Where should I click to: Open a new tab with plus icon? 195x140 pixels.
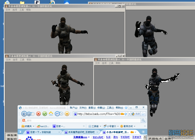143,132
